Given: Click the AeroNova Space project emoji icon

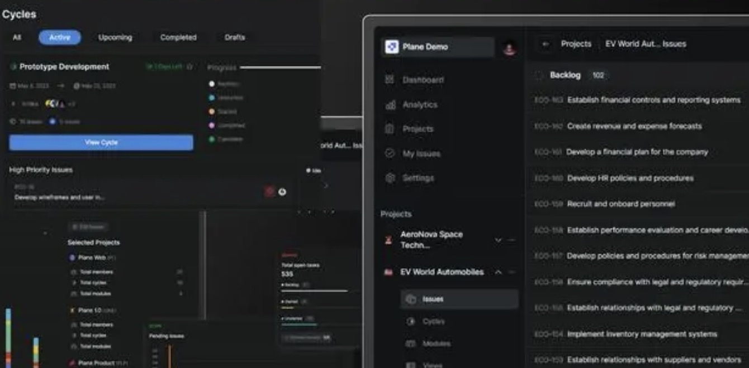Looking at the screenshot, I should 388,240.
